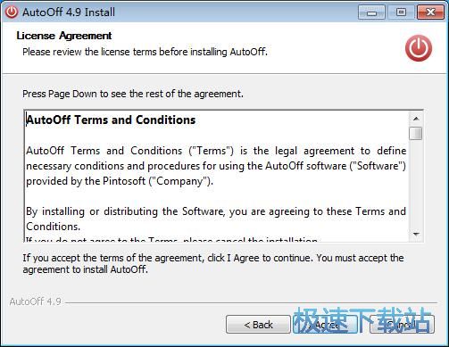
Task: Click the 'AutoOff 4.9' branding label at bottom
Action: pos(36,302)
